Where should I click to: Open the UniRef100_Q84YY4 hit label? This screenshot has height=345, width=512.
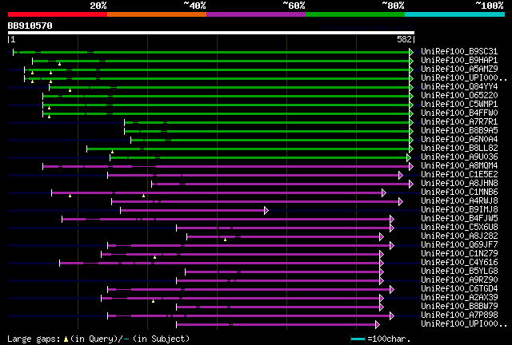pyautogui.click(x=459, y=87)
